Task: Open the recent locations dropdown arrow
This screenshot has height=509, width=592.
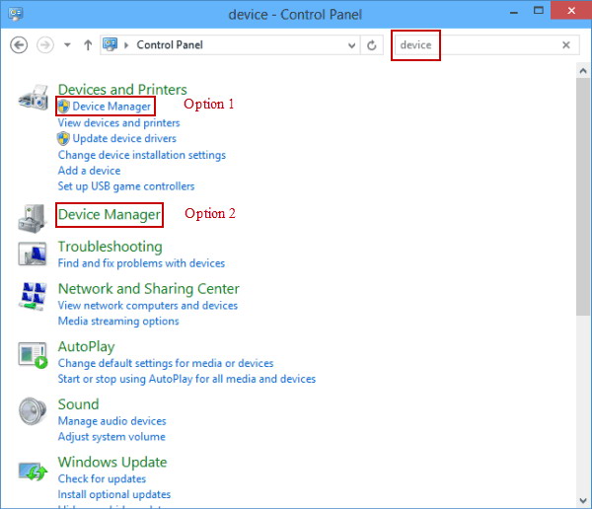Action: coord(67,45)
